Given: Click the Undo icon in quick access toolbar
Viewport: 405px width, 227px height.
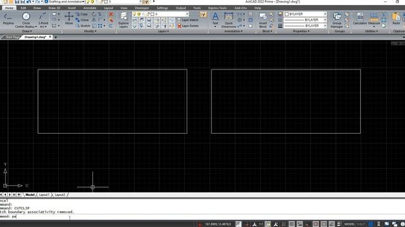Looking at the screenshot, I should click(28, 1).
